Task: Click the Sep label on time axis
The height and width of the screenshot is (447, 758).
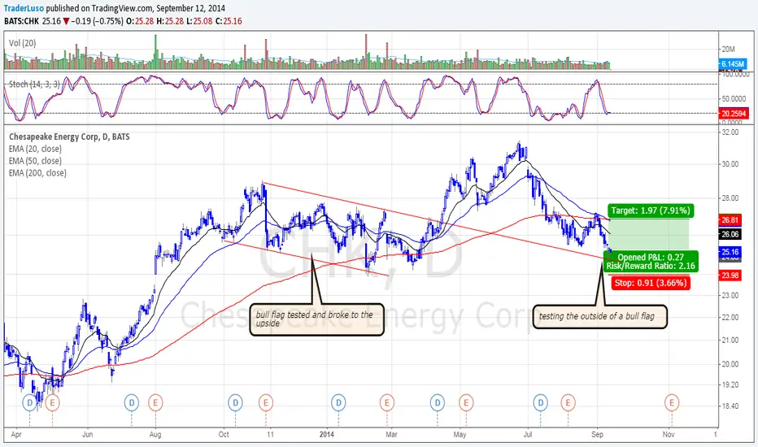Action: tap(598, 435)
